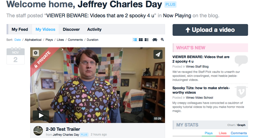
Task: Open the My Feed tab
Action: pos(20,29)
